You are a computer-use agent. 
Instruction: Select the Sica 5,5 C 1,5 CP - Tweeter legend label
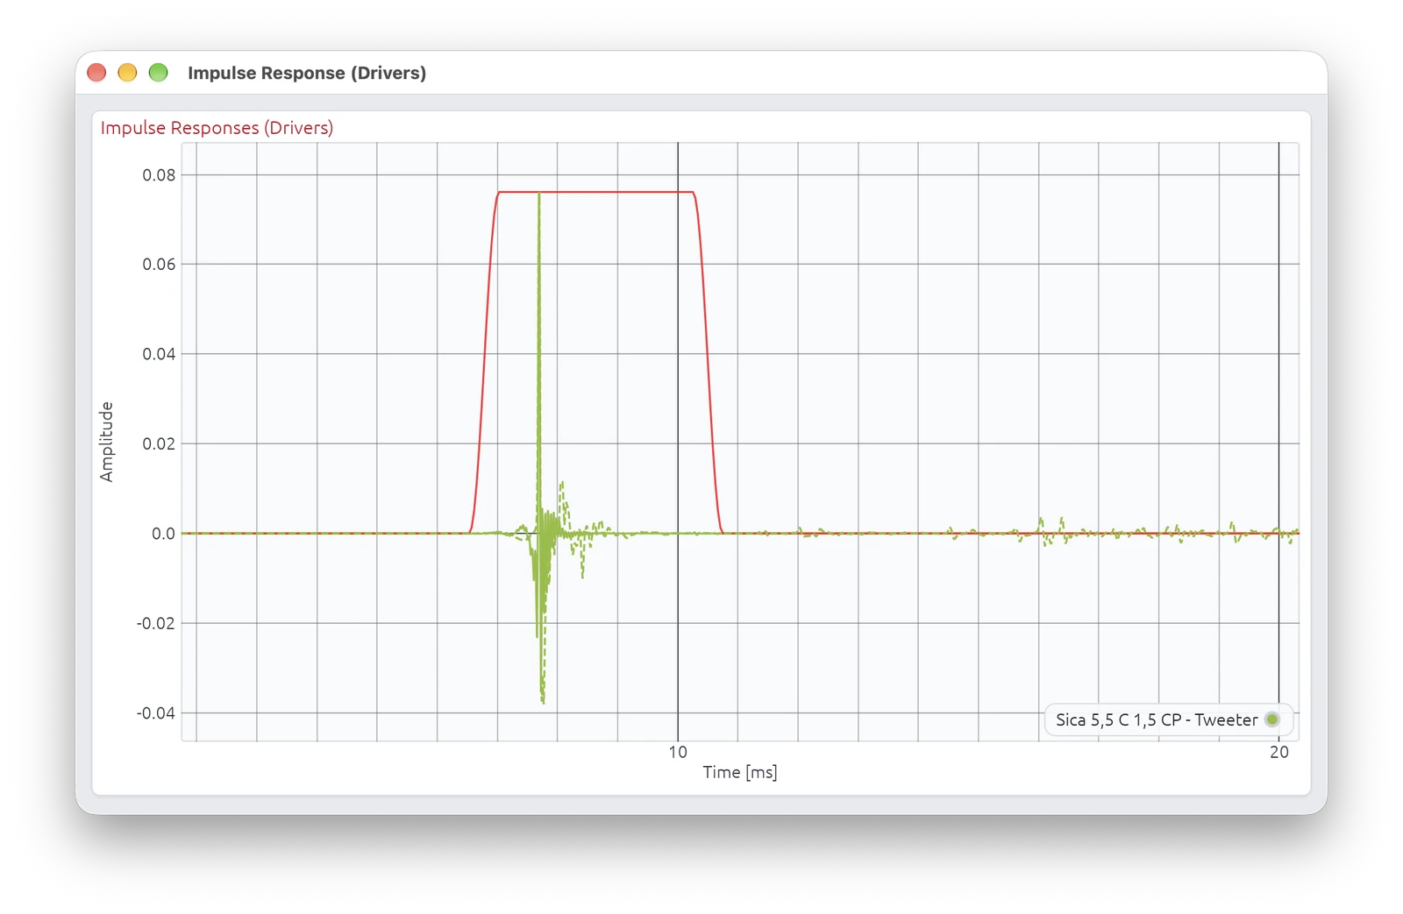[x=1157, y=720]
